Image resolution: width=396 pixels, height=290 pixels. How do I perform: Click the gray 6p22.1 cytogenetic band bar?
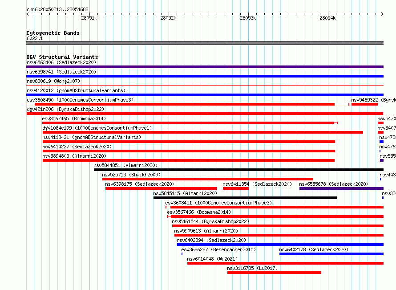(205, 43)
